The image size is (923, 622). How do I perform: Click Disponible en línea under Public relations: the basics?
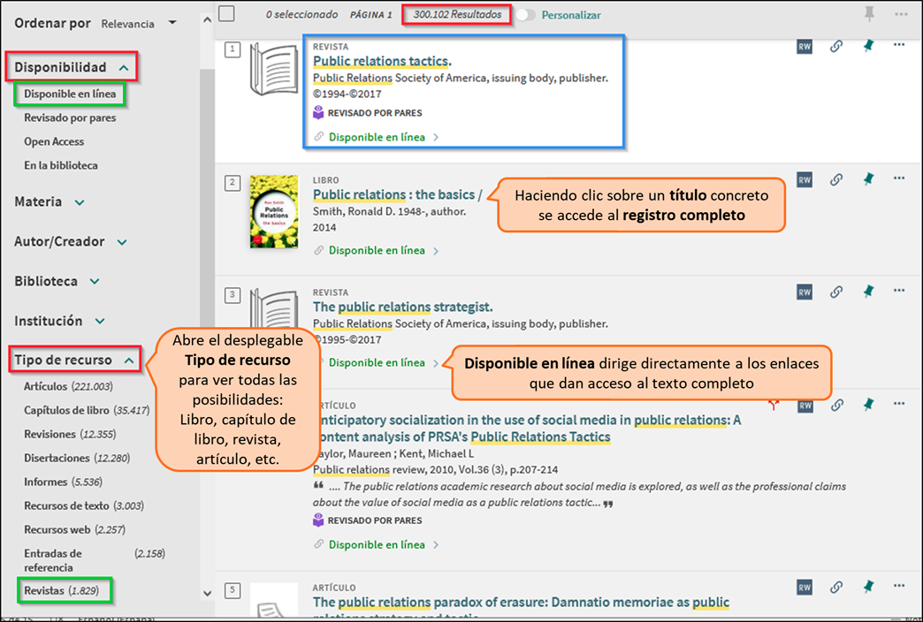377,250
